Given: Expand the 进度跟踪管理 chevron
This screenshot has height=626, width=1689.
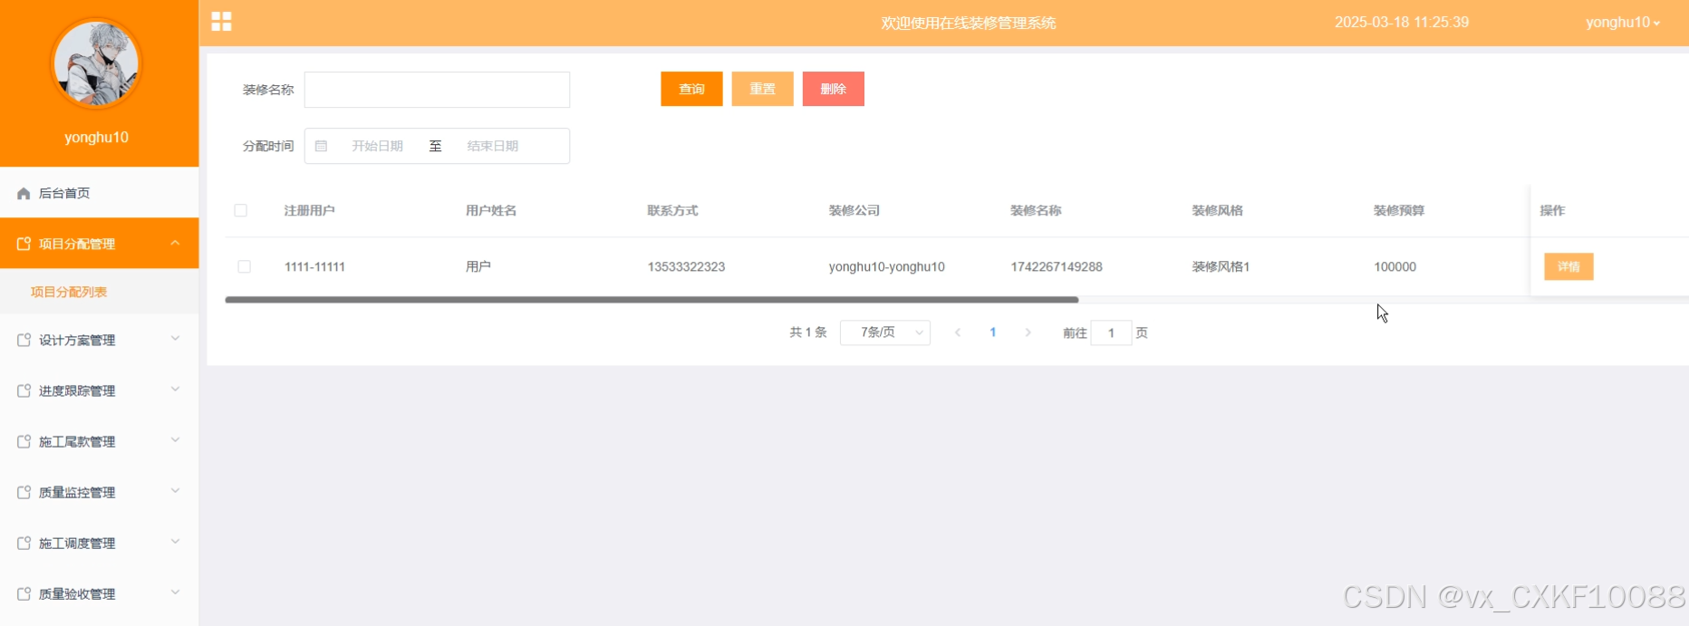Looking at the screenshot, I should pos(175,390).
